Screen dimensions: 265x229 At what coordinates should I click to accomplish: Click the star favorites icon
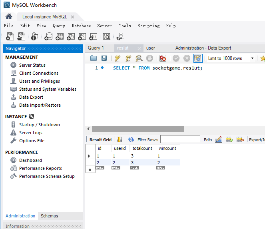tap(263, 58)
